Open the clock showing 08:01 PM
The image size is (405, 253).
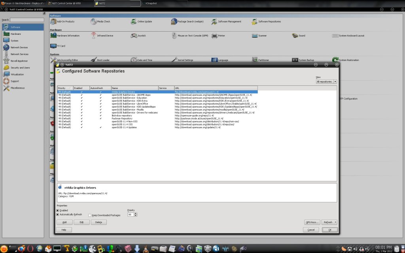pos(383,248)
